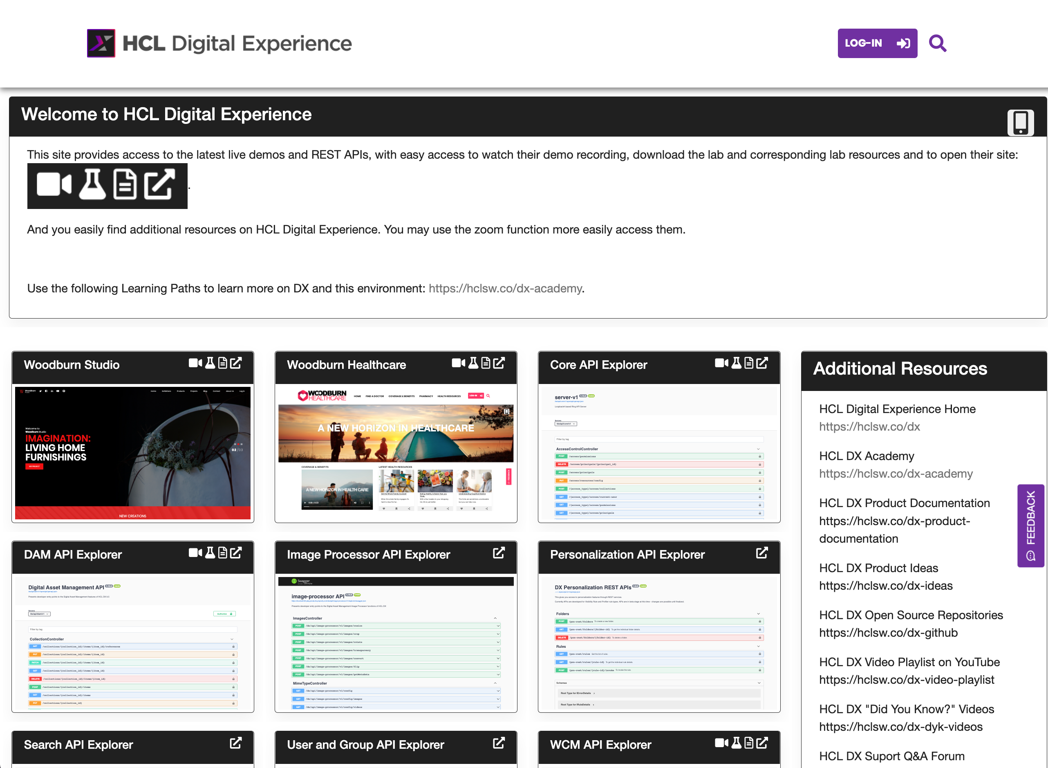1048x768 pixels.
Task: Open the Personalization API Explorer external link icon
Action: coord(762,553)
